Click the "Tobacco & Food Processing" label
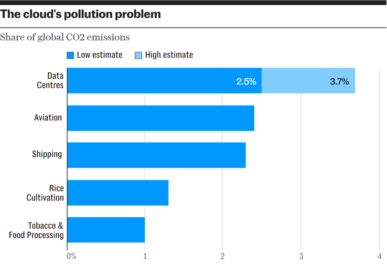The image size is (387, 266). click(36, 230)
